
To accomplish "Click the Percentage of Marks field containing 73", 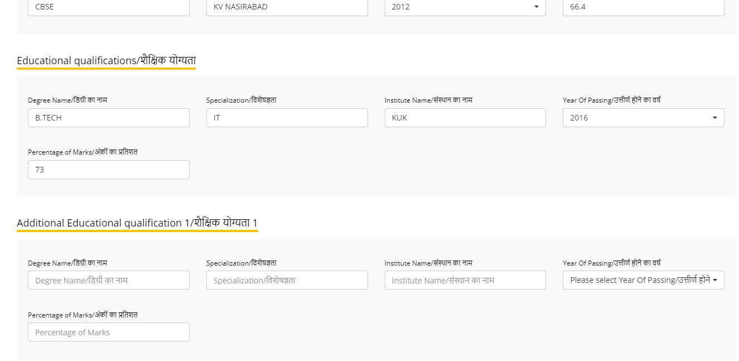I will tap(108, 170).
